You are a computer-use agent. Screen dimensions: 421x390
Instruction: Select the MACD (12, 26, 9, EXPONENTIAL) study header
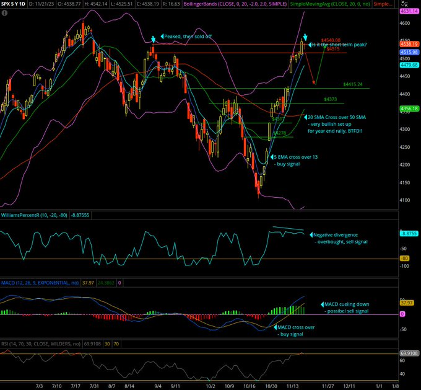pos(40,283)
